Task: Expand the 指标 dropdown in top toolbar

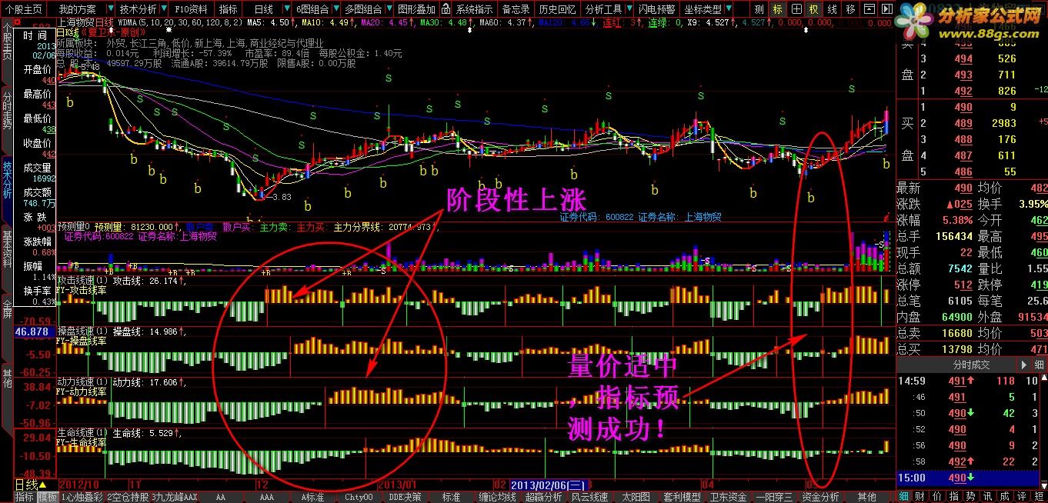Action: coord(229,9)
